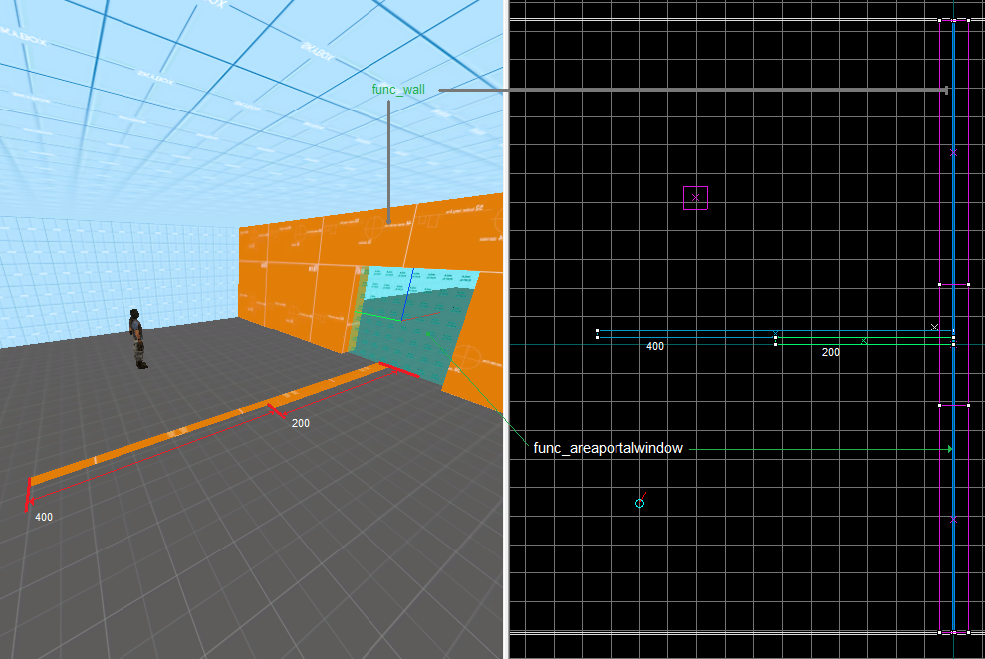
Task: Click the cyan camera circle in 2D view
Action: pyautogui.click(x=639, y=503)
